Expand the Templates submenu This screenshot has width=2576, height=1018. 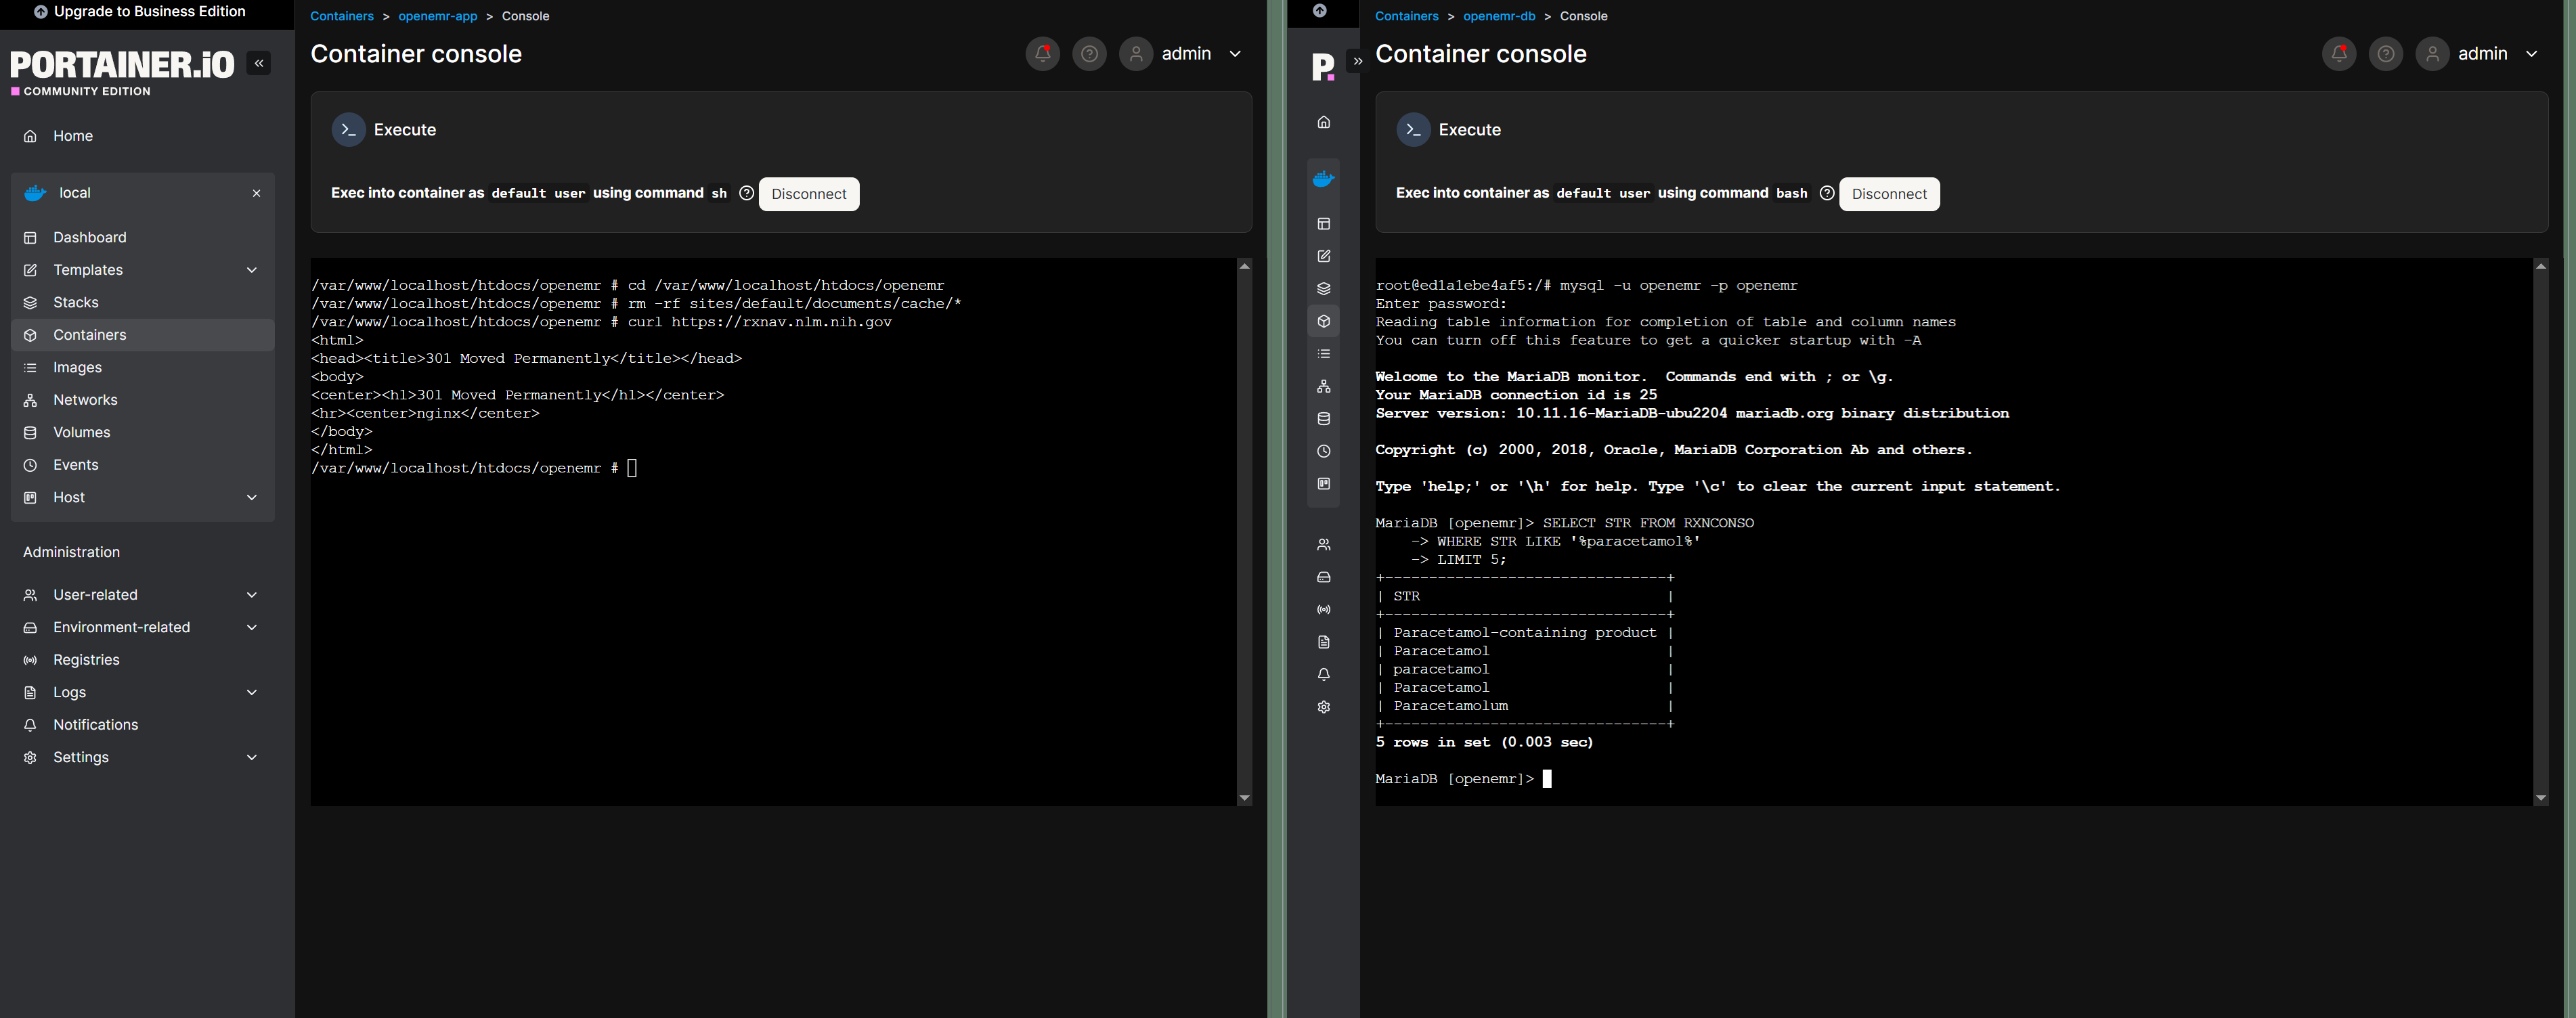click(252, 270)
